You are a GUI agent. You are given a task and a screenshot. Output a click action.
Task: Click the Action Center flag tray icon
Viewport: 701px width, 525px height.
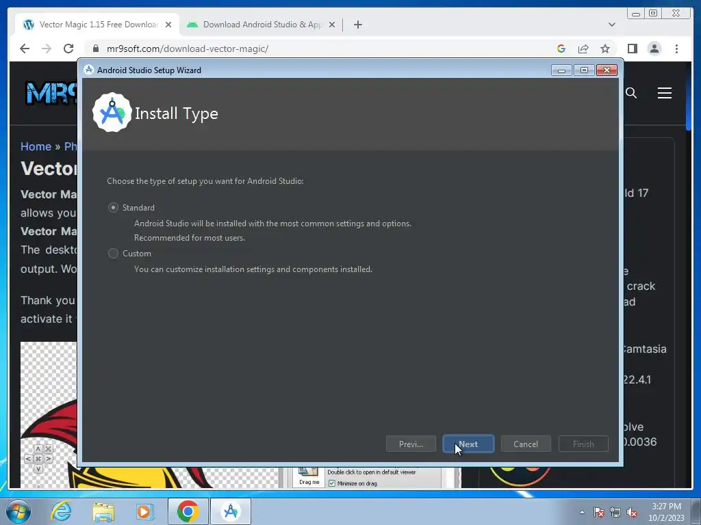(599, 512)
